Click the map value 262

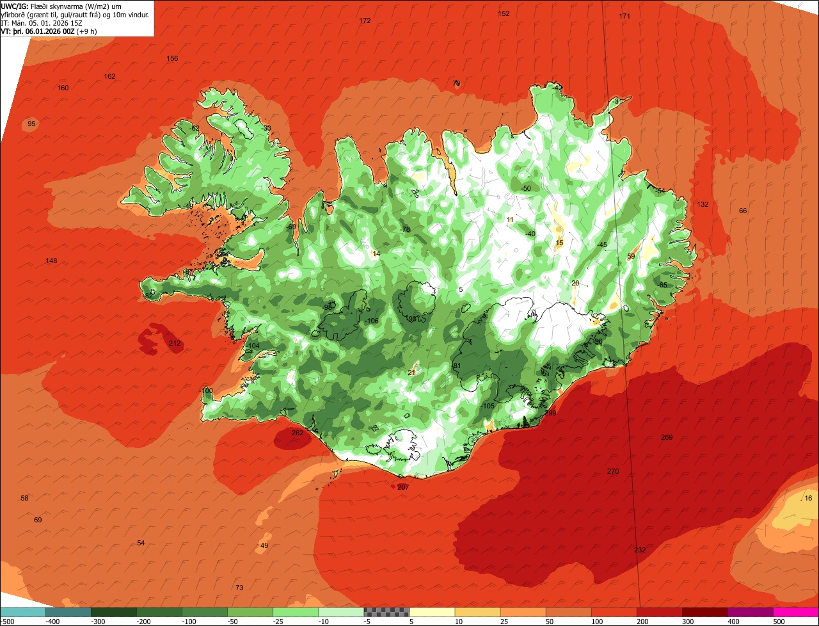coord(298,433)
